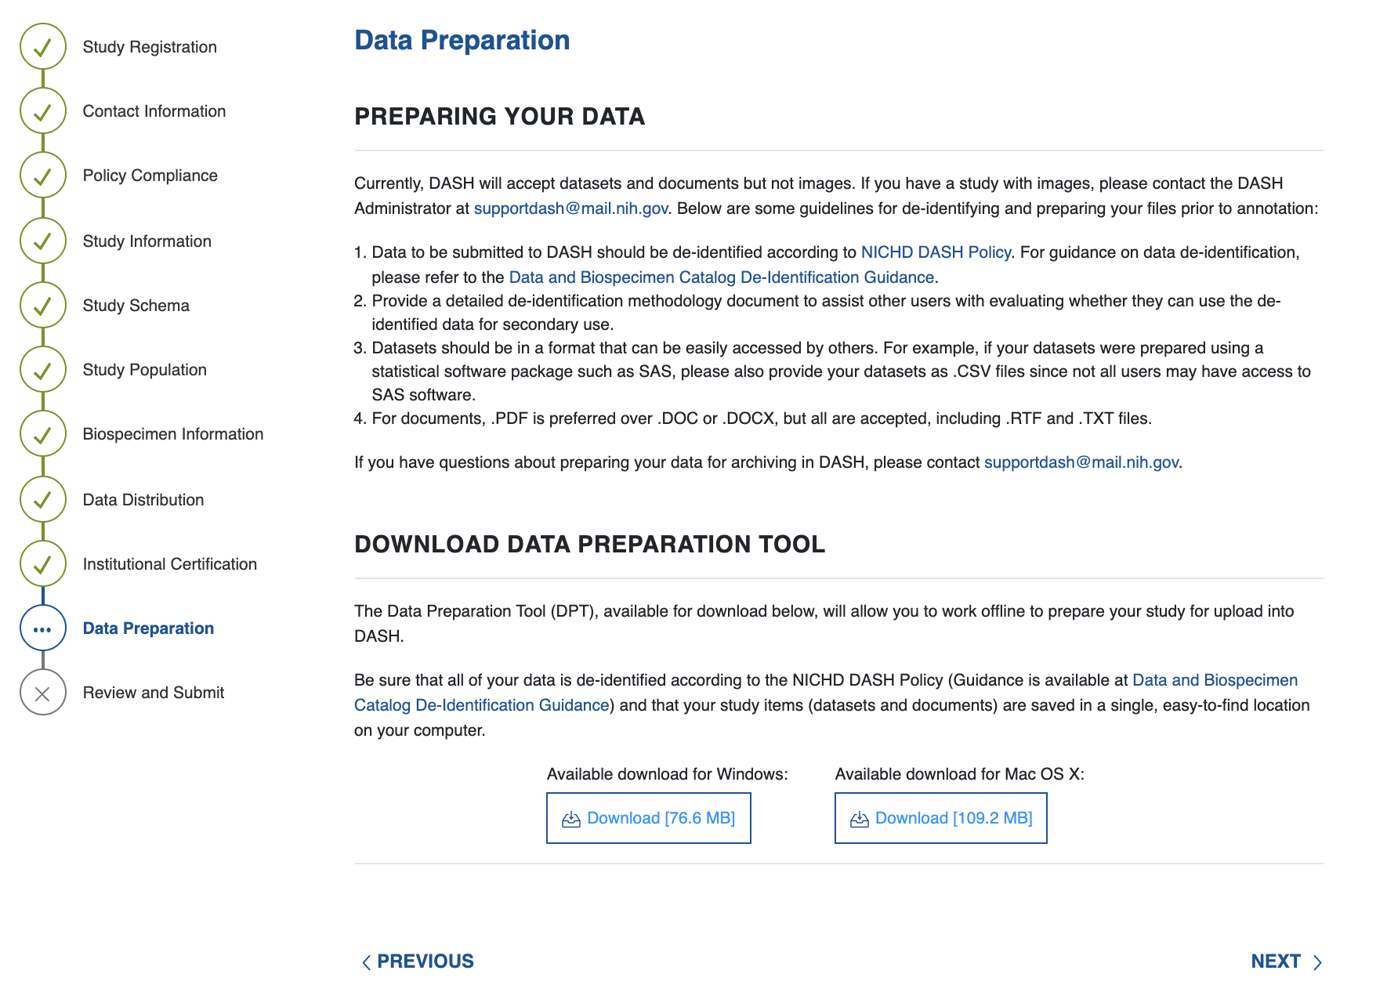Select Institutional Certification in the sidebar
Viewport: 1387px width, 1003px height.
pyautogui.click(x=169, y=564)
